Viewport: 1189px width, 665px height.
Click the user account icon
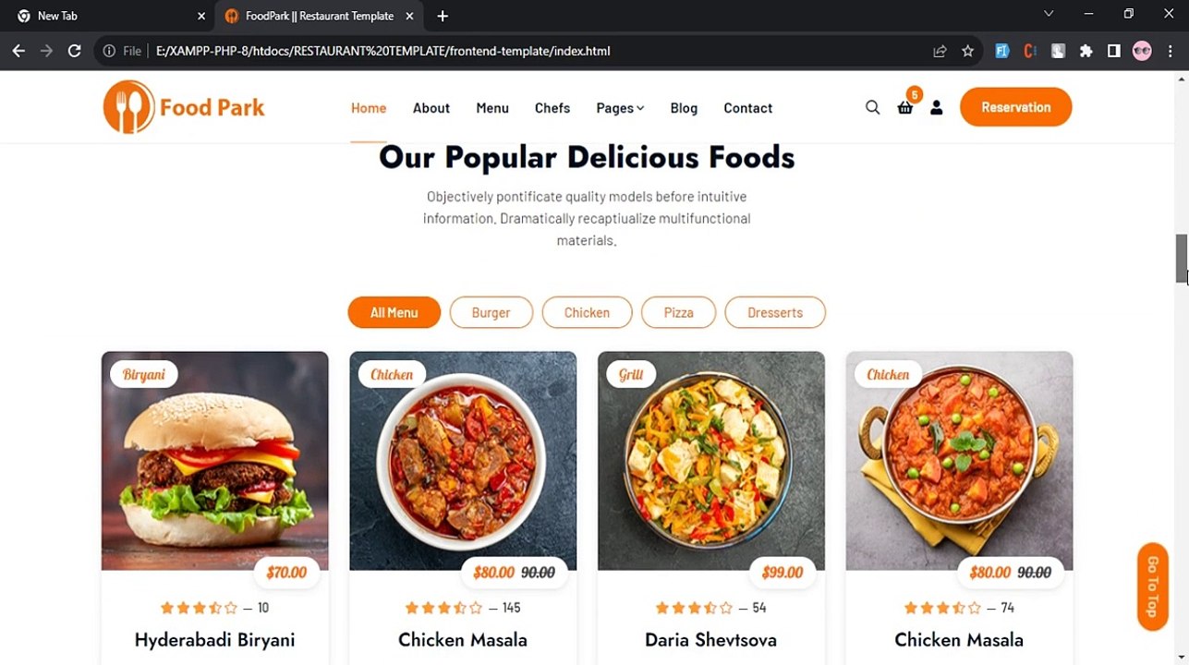[936, 107]
